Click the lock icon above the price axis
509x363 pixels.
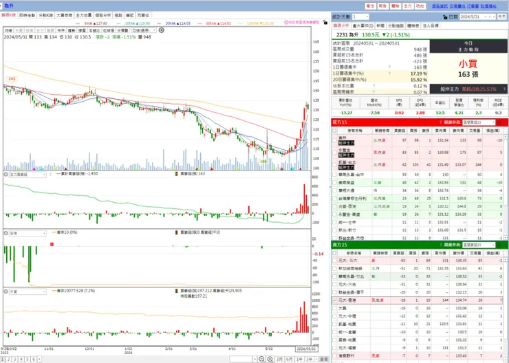[325, 23]
